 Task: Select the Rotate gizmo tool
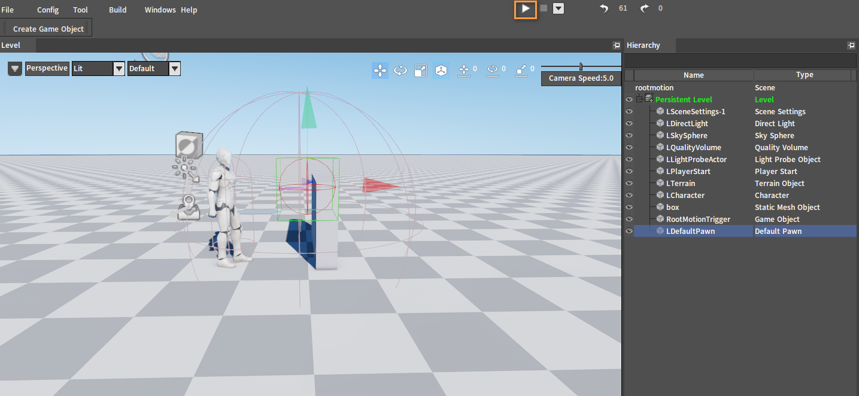(x=400, y=71)
